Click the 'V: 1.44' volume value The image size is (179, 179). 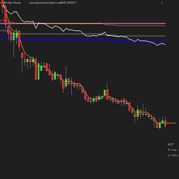point(172,150)
